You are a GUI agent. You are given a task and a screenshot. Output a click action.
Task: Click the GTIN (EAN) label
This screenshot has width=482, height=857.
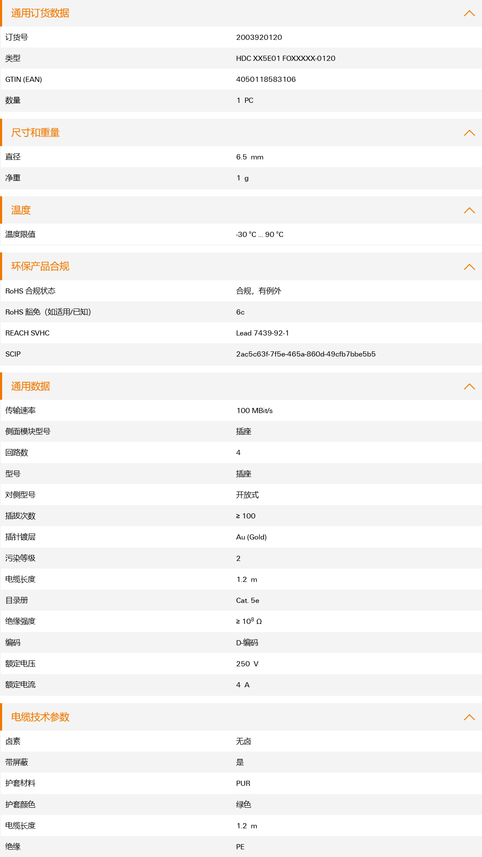click(24, 79)
